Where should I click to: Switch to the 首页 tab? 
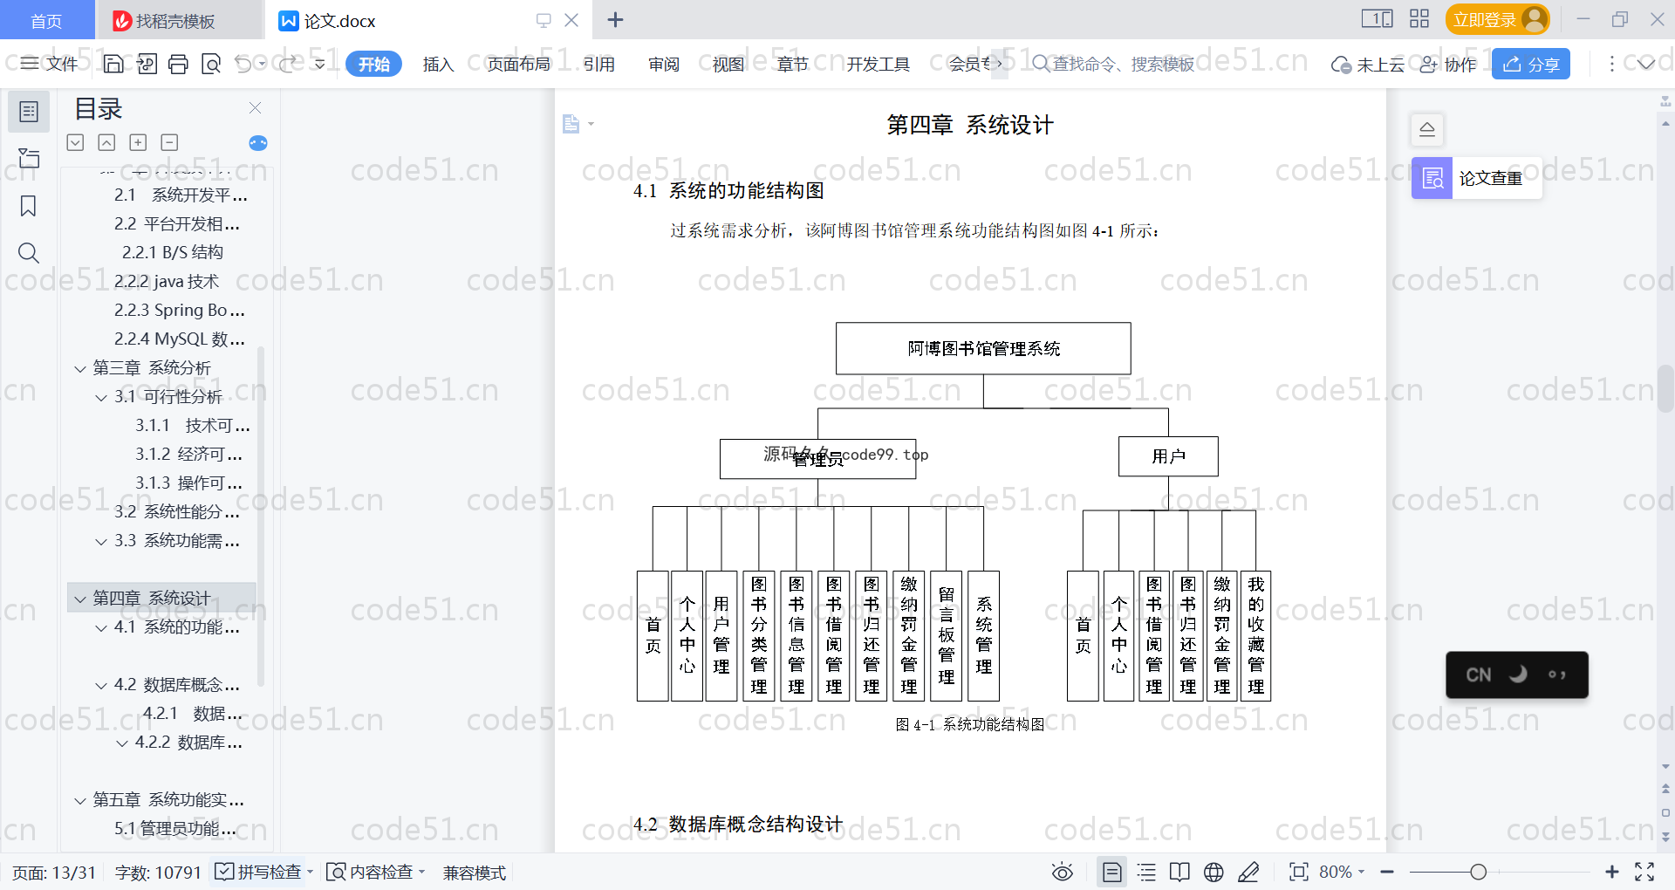[x=46, y=20]
